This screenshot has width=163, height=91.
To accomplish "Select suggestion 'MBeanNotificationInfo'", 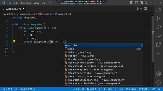I will [x=104, y=80].
